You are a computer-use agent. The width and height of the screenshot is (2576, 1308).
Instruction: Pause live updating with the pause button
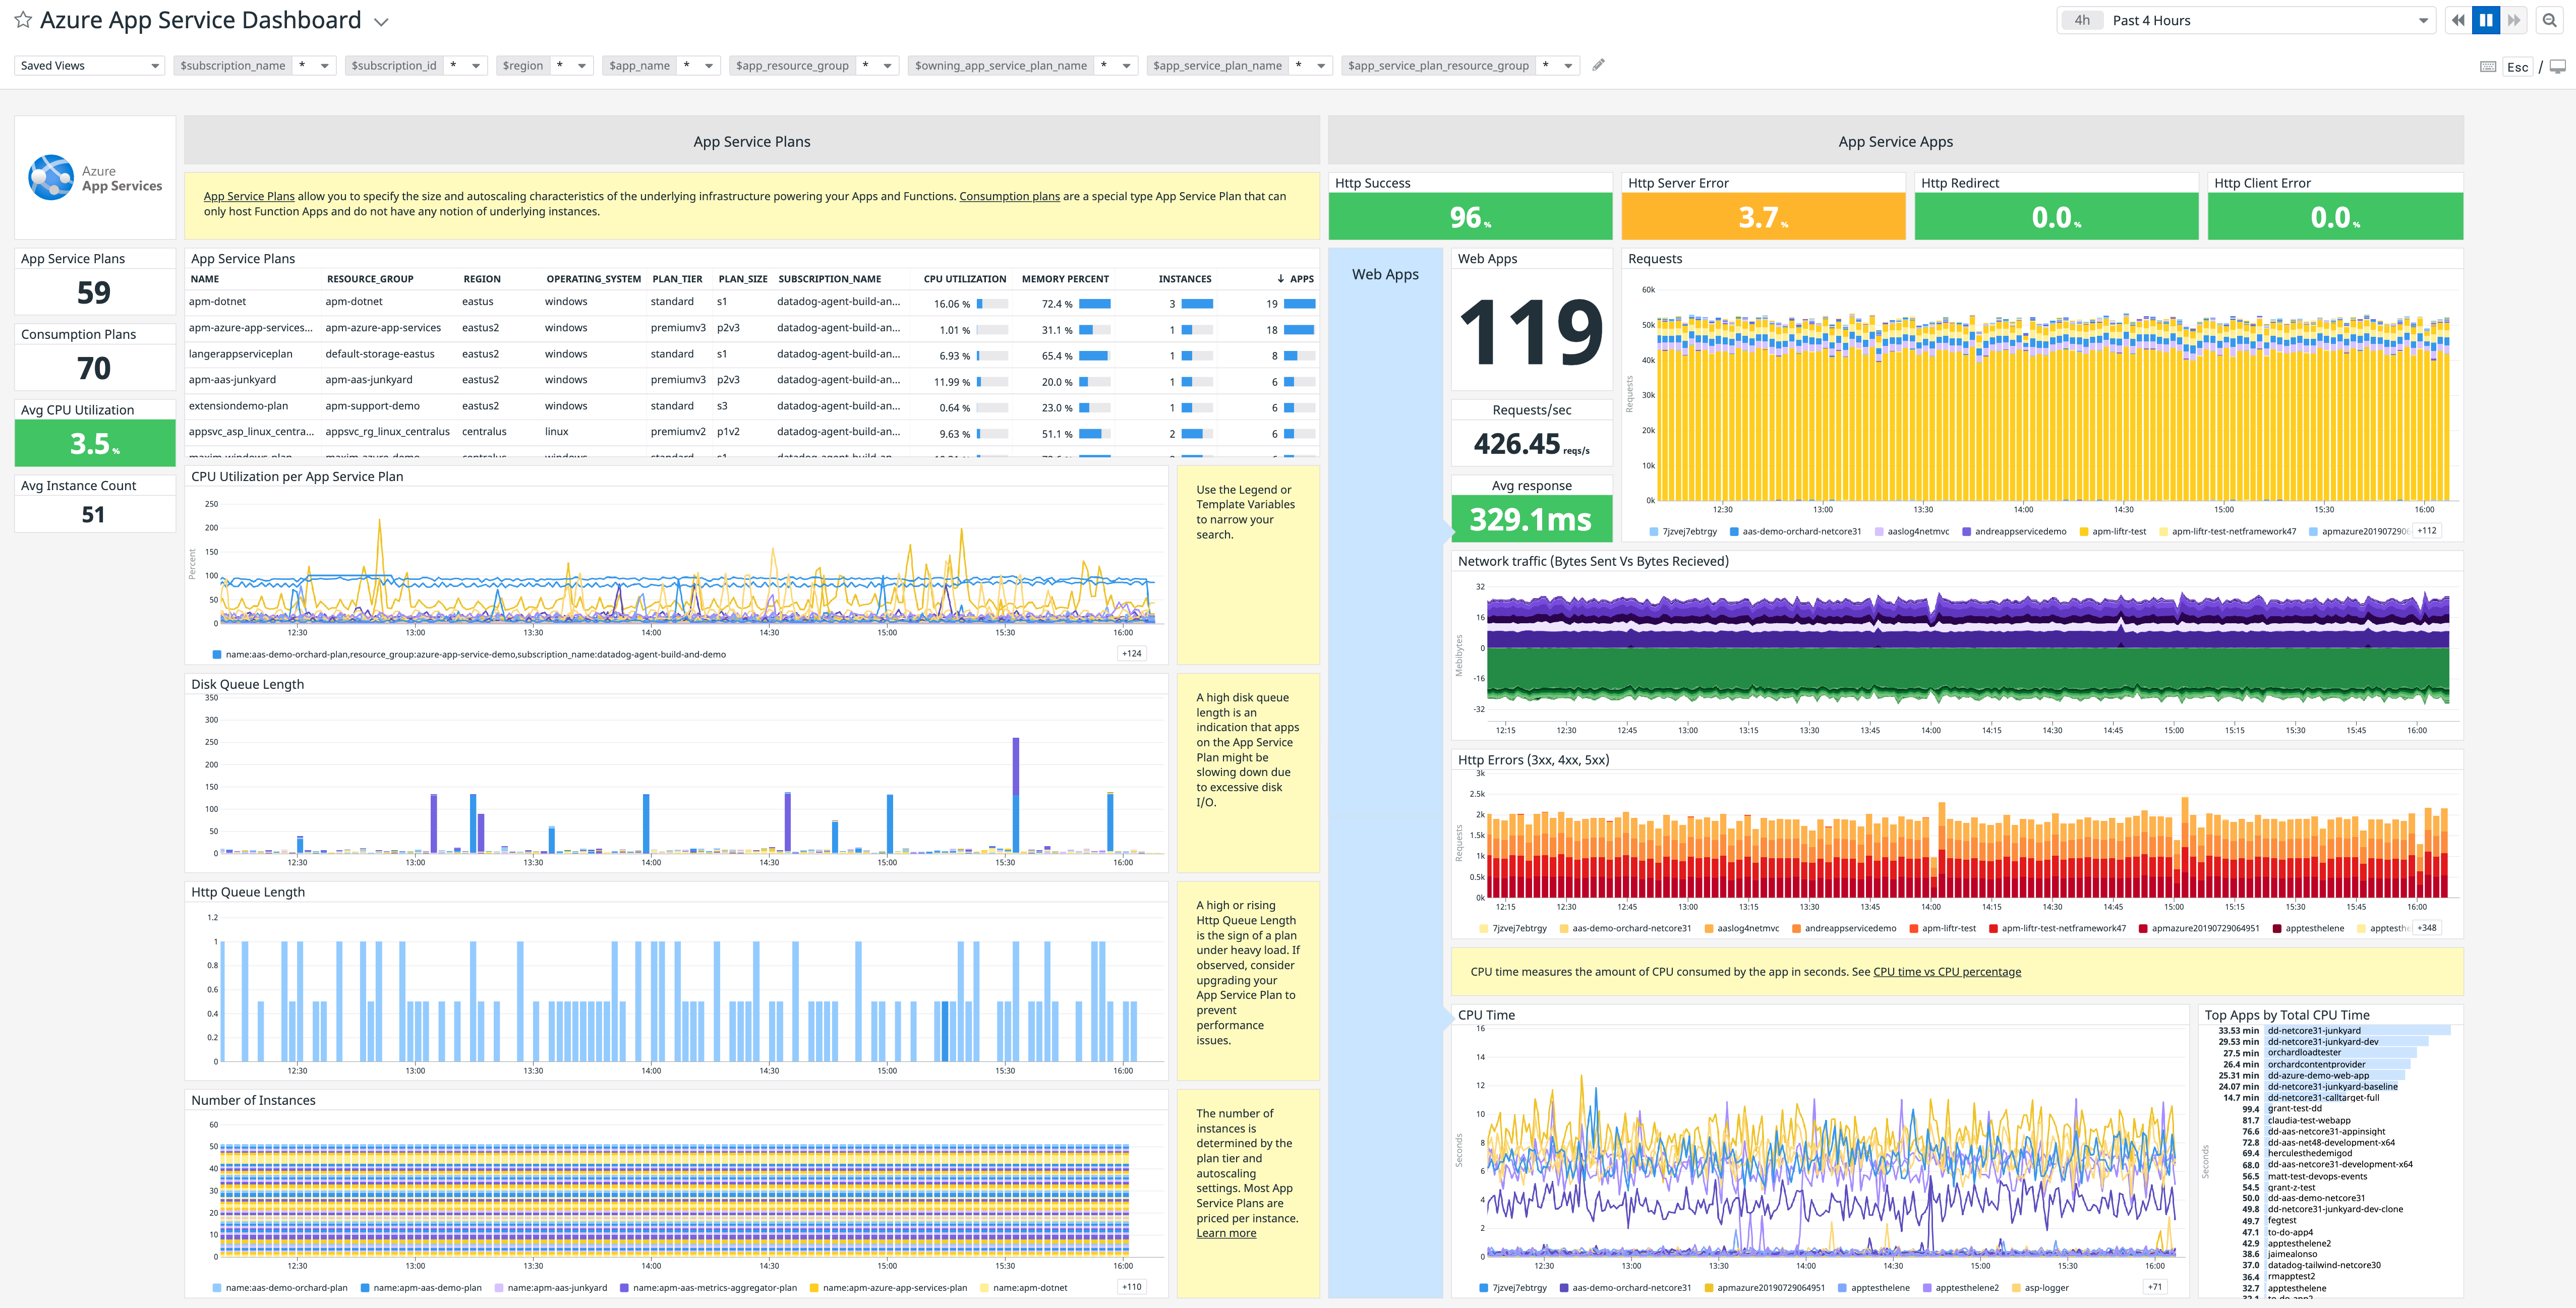tap(2486, 19)
